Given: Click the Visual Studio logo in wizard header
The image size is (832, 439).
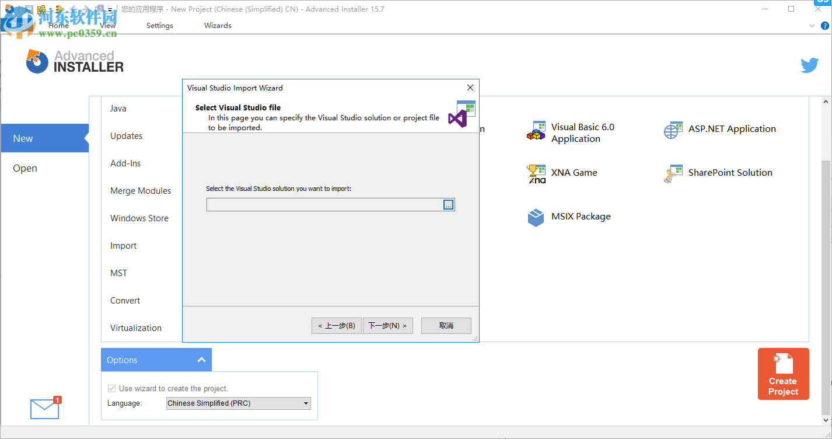Looking at the screenshot, I should (462, 114).
